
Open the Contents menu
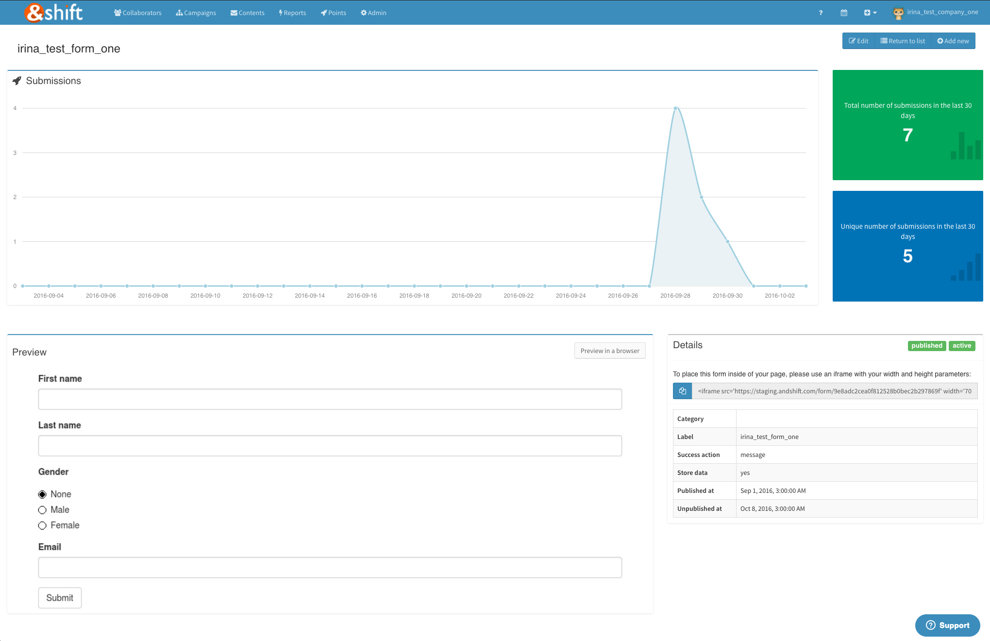tap(248, 13)
